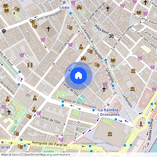Click the Sikh khanda symbol icon

4,31
